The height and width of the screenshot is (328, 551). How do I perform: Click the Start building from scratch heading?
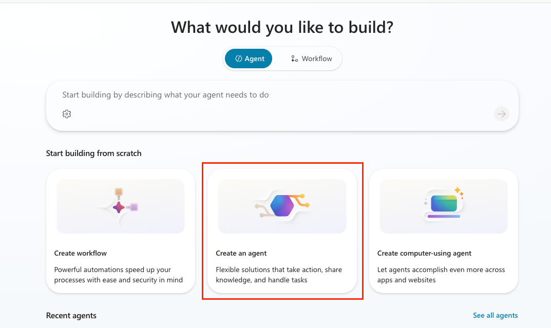[x=93, y=153]
